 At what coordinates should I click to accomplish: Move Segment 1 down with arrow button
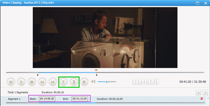(x=206, y=92)
